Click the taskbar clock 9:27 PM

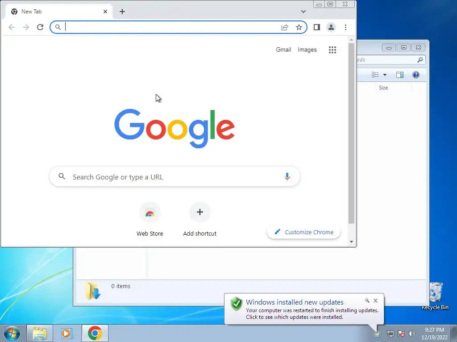(434, 330)
